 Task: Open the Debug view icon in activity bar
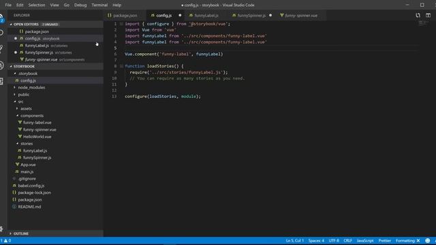tap(1, 65)
